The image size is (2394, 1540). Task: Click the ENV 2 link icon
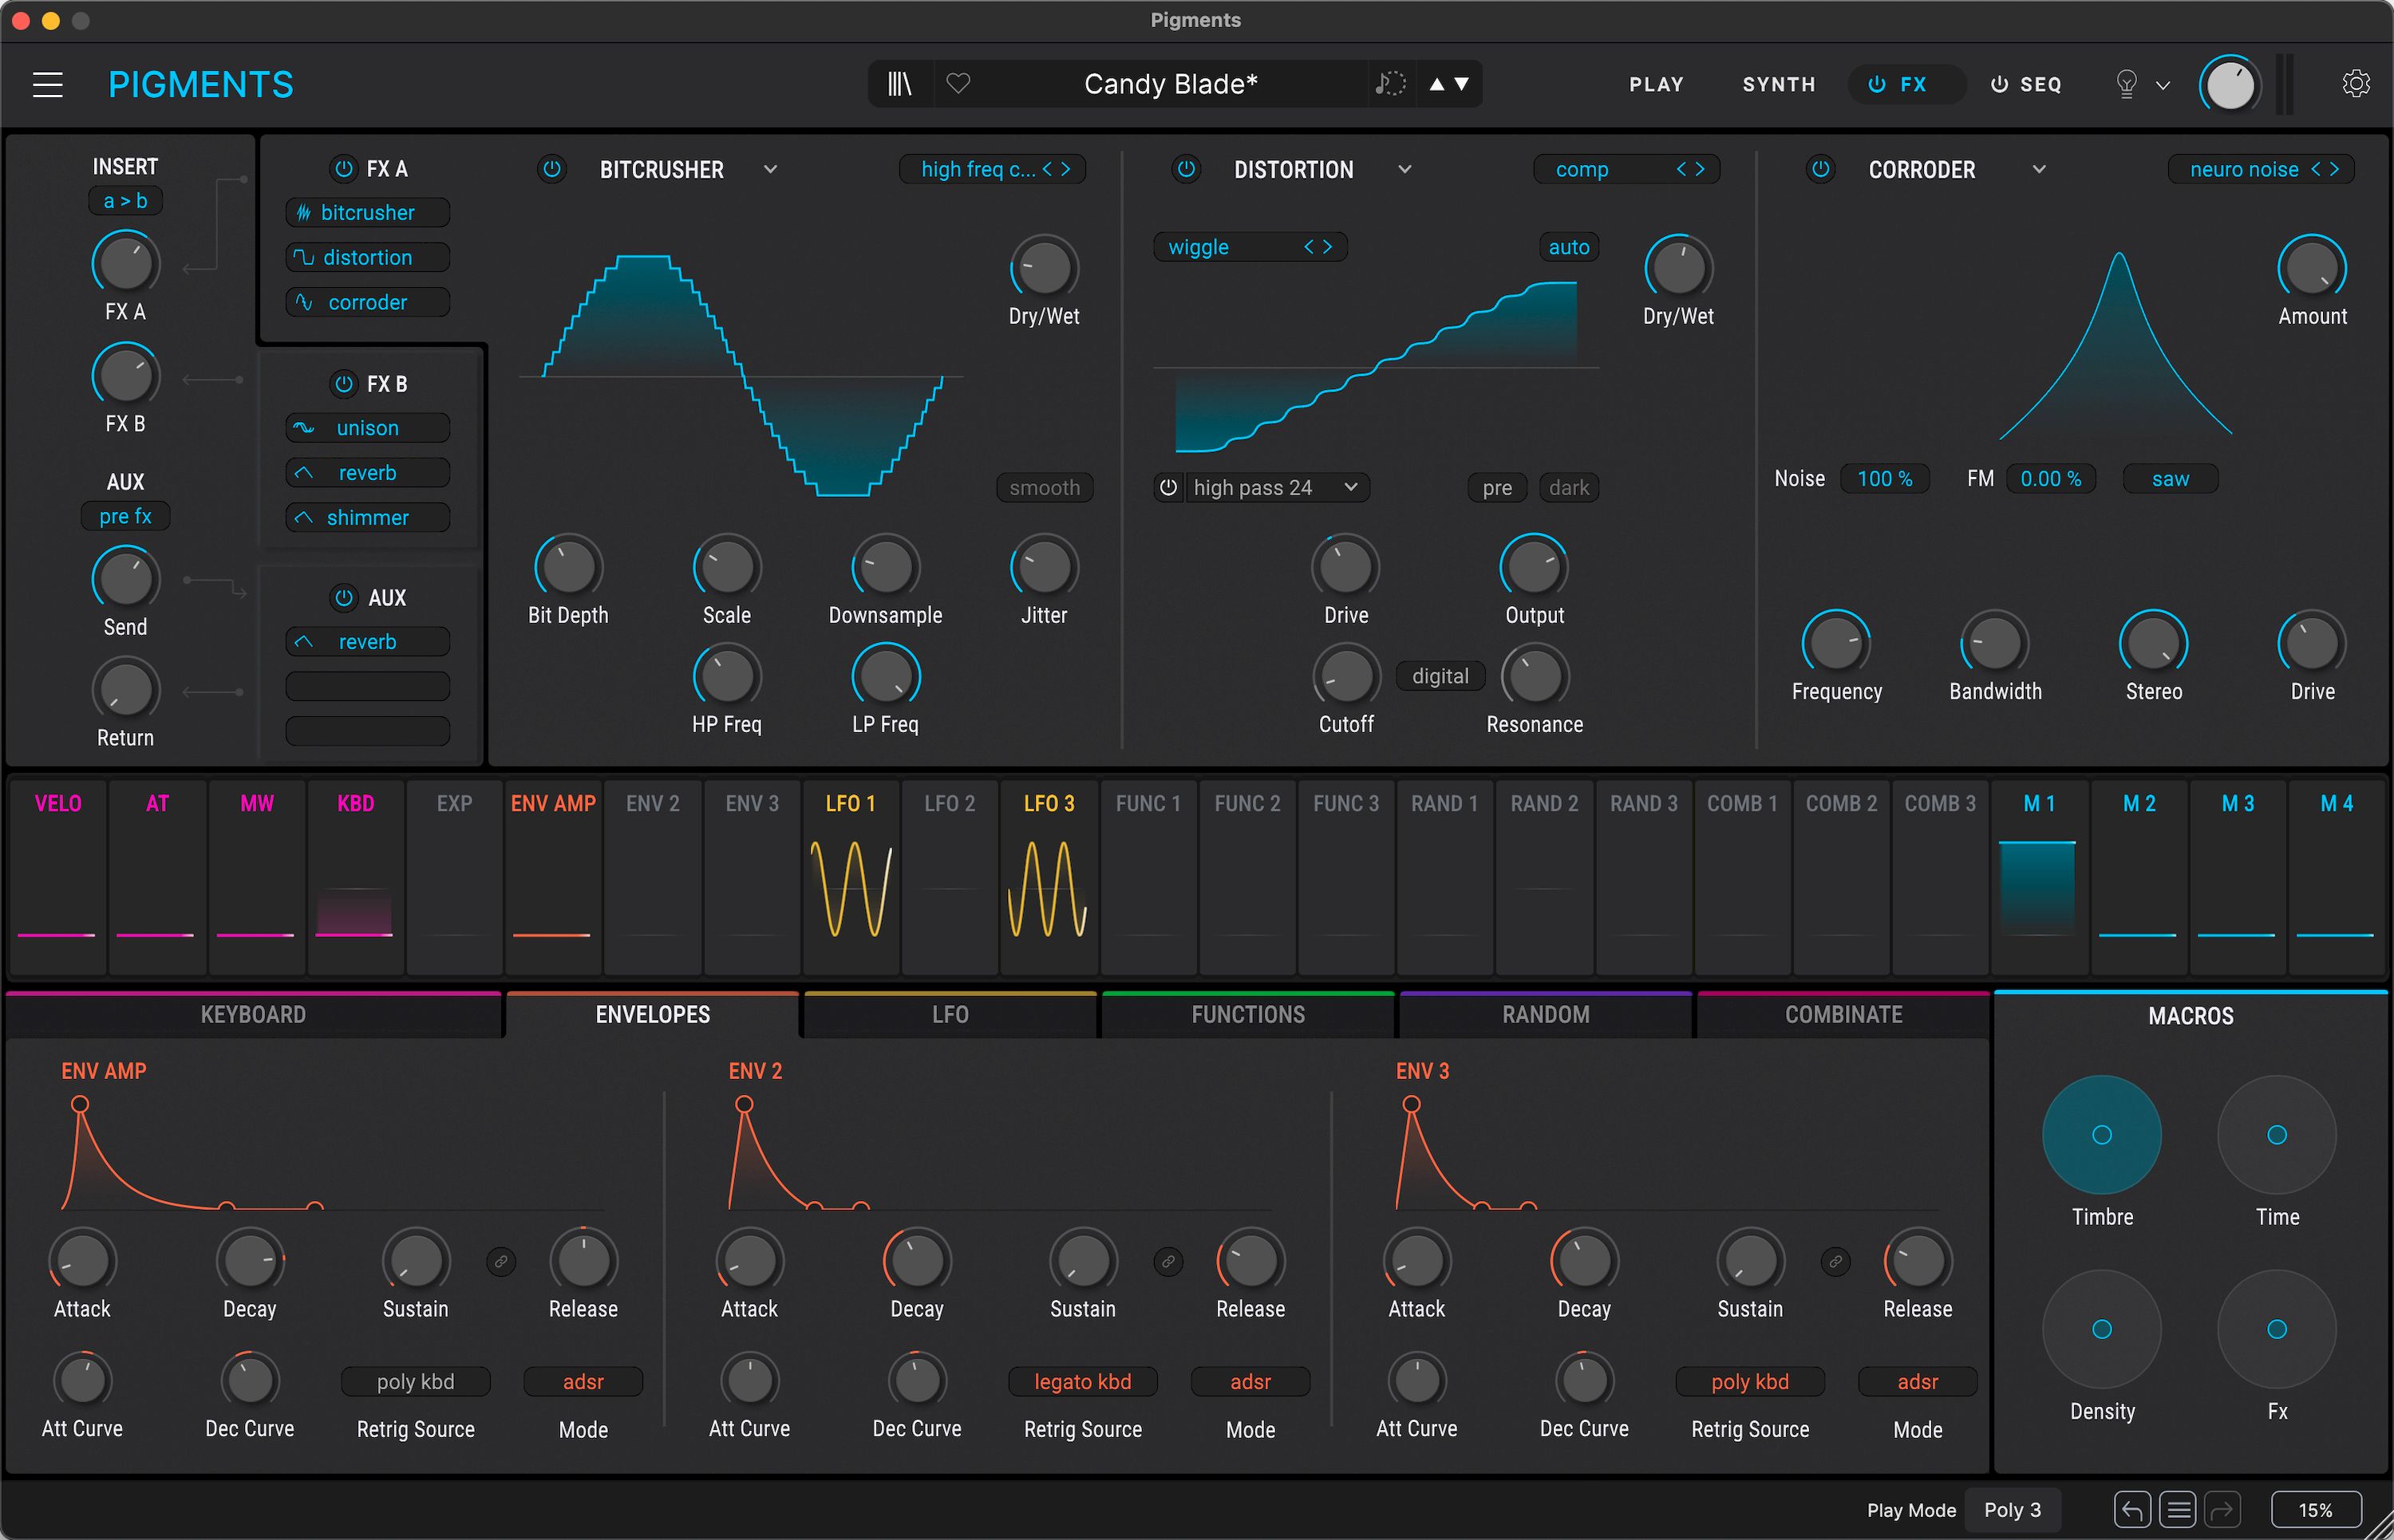click(1167, 1262)
